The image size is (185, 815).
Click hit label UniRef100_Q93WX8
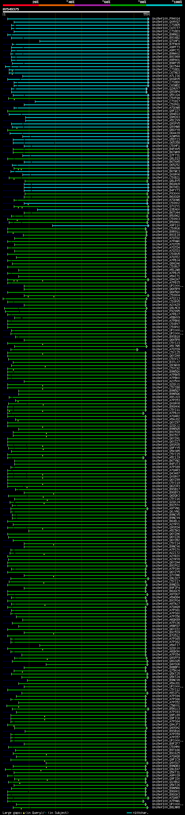click(166, 365)
